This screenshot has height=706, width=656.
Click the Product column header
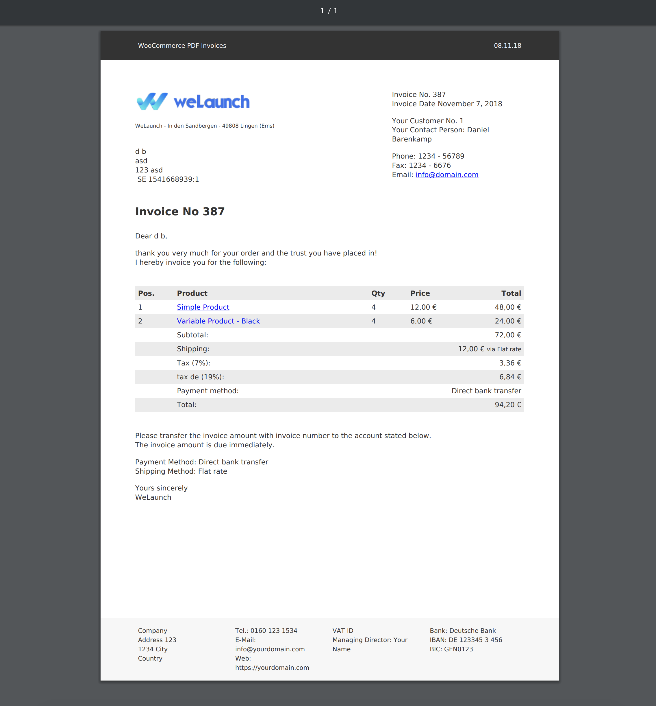coord(192,293)
